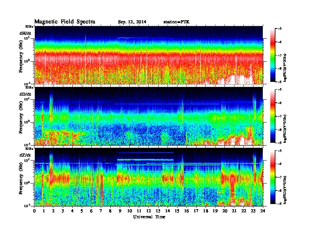This screenshot has width=313, height=242.
Task: Click the time axis tick label "17"
Action: click(x=196, y=211)
